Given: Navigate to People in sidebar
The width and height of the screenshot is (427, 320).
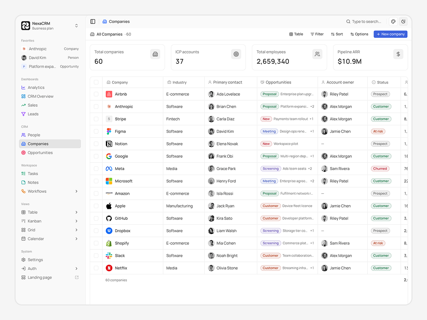Looking at the screenshot, I should click(x=50, y=135).
